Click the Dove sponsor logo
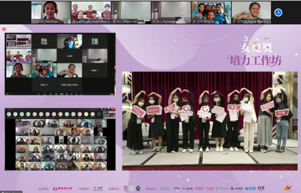This screenshot has height=193, width=301. tap(177, 188)
